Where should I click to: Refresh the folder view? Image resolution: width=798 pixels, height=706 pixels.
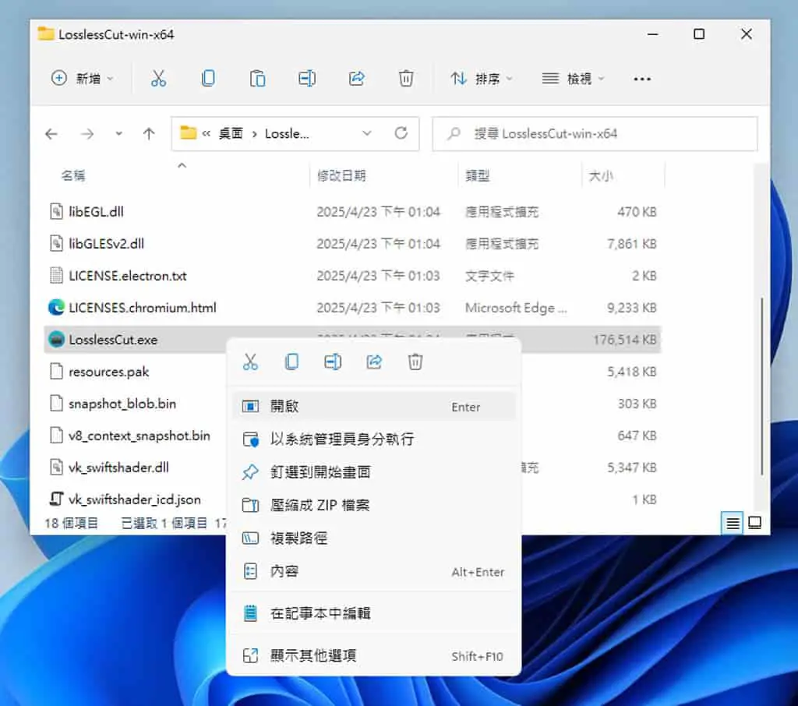401,133
